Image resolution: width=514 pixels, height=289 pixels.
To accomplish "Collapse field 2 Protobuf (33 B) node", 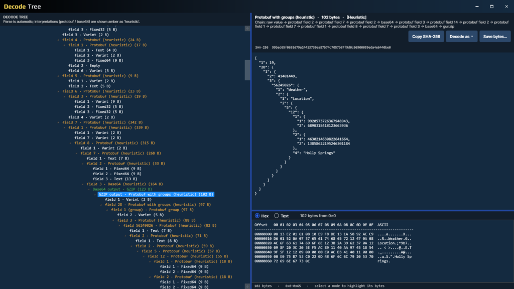I will click(x=83, y=164).
